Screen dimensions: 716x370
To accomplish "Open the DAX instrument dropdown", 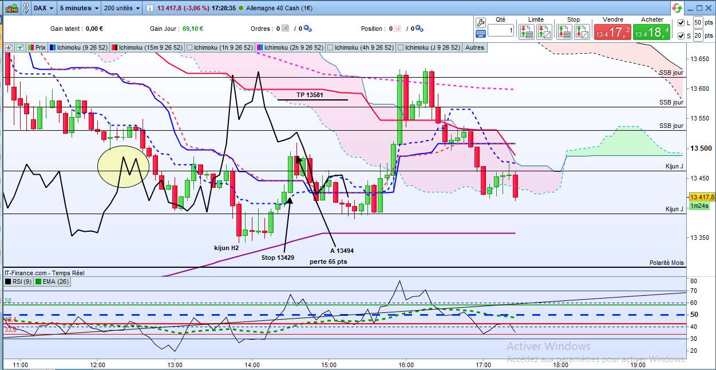I will tap(43, 8).
